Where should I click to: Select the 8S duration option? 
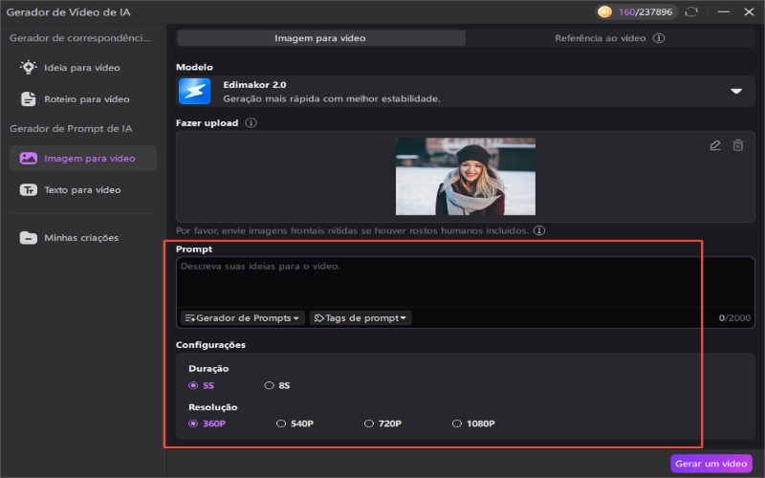(x=270, y=386)
